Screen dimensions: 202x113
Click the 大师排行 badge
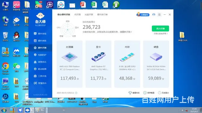coord(143,14)
